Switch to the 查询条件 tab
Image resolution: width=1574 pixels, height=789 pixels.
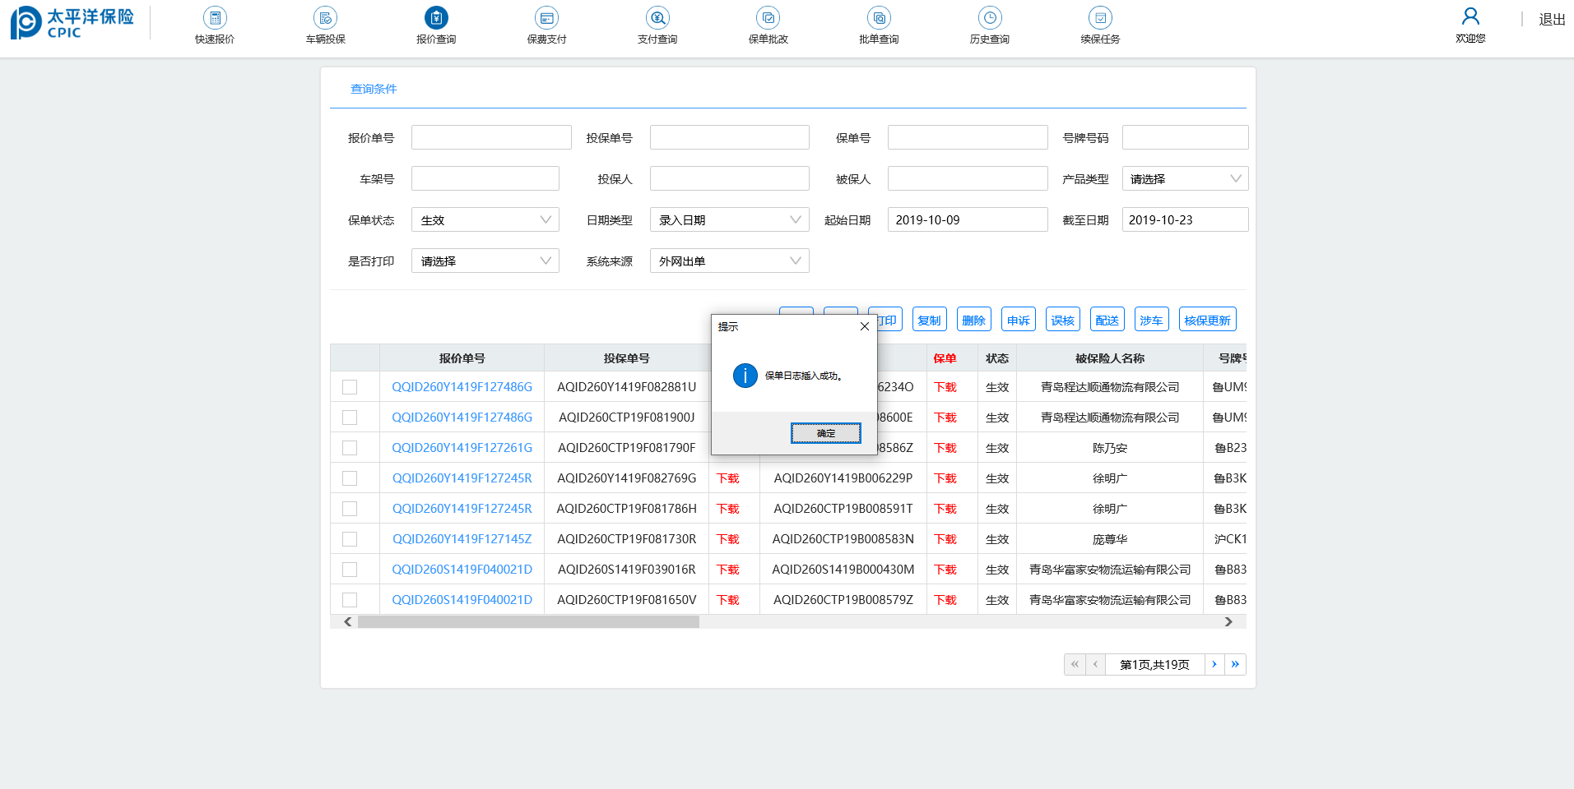374,89
